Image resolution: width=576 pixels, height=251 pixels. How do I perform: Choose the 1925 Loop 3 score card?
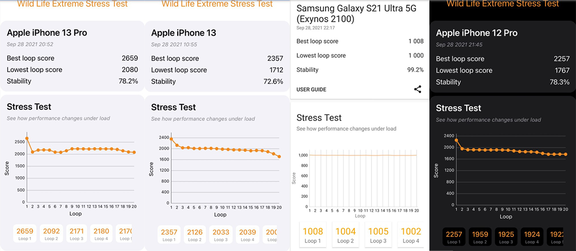tap(506, 237)
